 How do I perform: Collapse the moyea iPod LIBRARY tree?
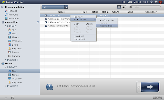[5, 26]
